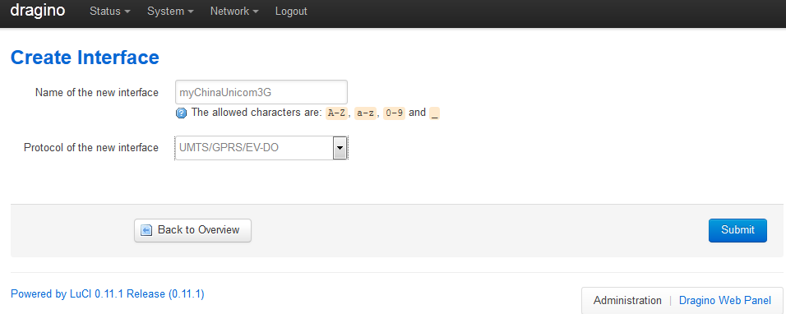Click the A-Z allowed characters code tag
The width and height of the screenshot is (786, 314).
click(336, 113)
